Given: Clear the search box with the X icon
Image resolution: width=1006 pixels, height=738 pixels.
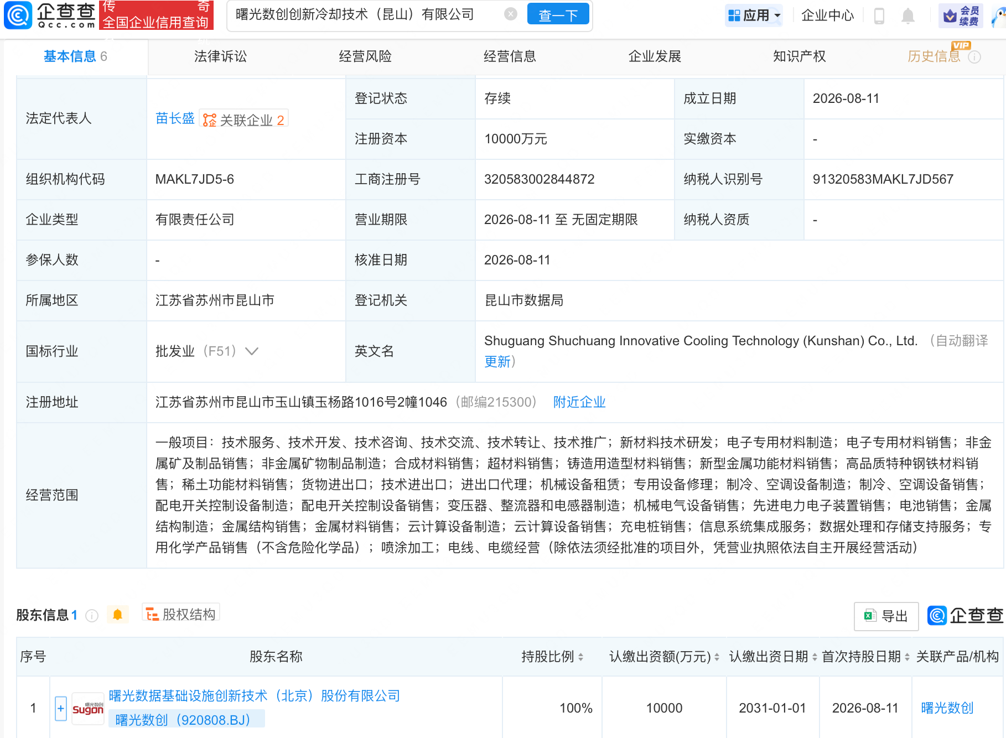Looking at the screenshot, I should [x=511, y=14].
